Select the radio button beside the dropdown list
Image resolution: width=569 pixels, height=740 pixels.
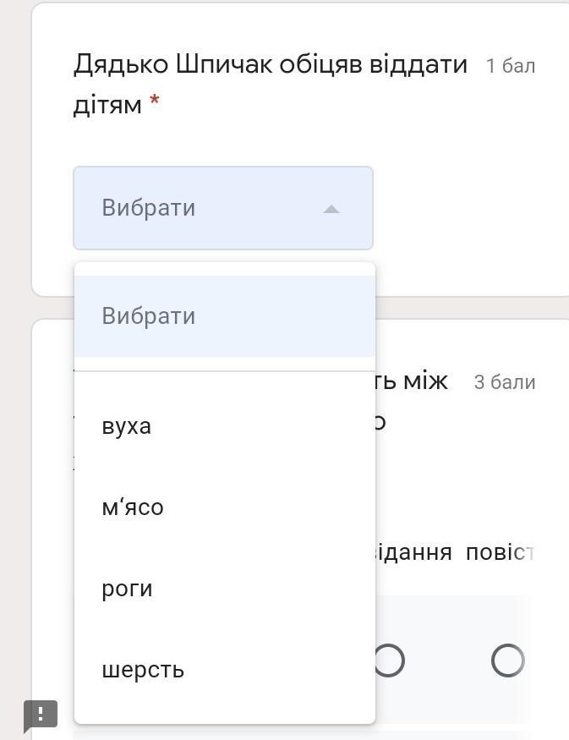click(x=389, y=660)
